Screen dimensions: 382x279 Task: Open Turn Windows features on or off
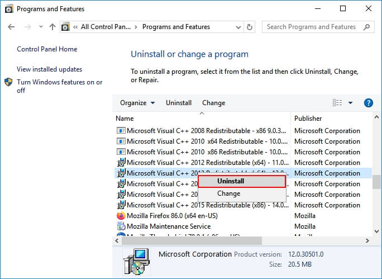[x=59, y=86]
